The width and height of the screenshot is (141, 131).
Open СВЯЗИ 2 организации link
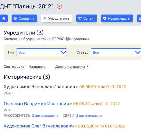[x=89, y=116]
